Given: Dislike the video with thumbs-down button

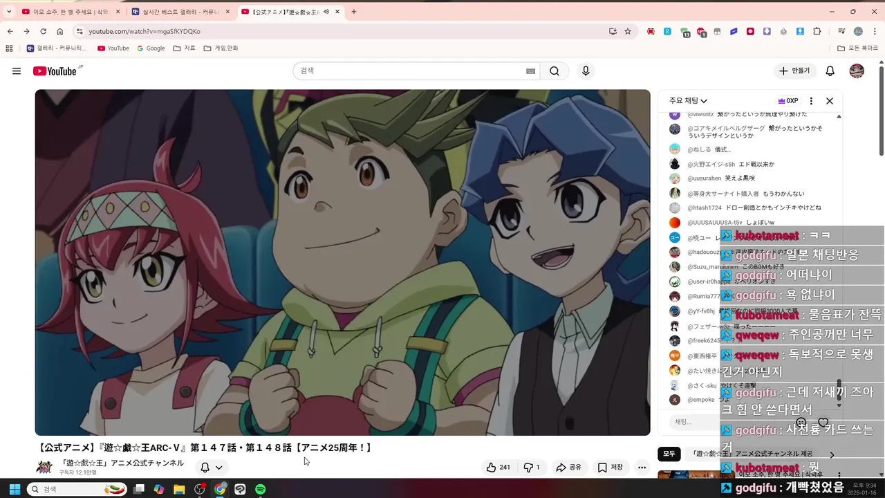Looking at the screenshot, I should 532,468.
